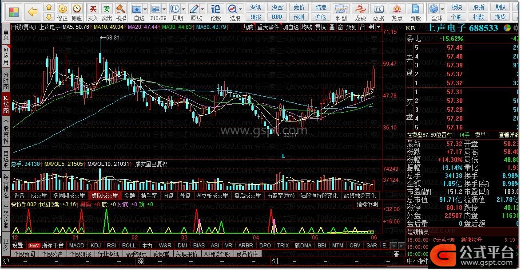Select the 虚拟成交量 volume tab
This screenshot has height=270, width=521.
(x=105, y=196)
